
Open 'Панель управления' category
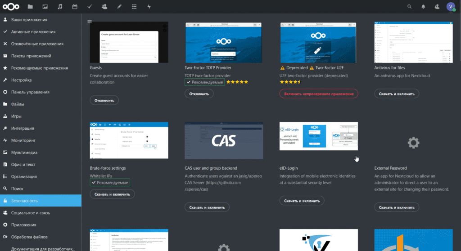[x=41, y=92]
